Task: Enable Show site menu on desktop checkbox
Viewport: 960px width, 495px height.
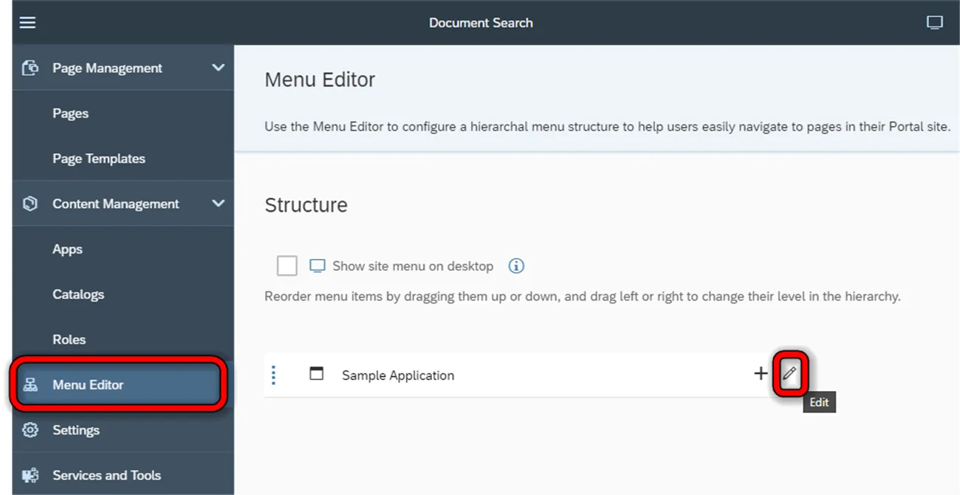Action: [x=287, y=266]
